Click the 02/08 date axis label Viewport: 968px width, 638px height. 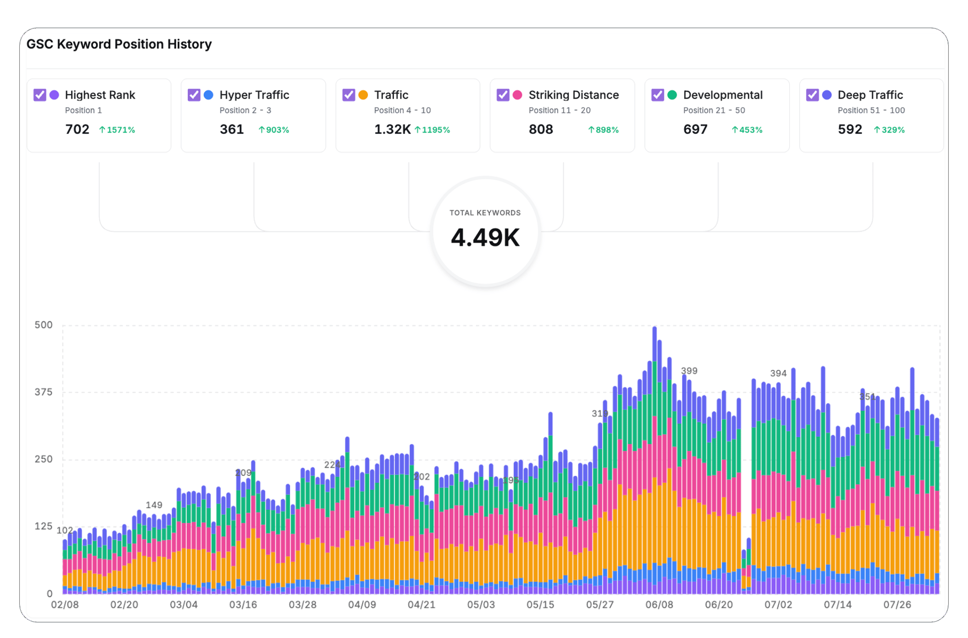(x=65, y=605)
